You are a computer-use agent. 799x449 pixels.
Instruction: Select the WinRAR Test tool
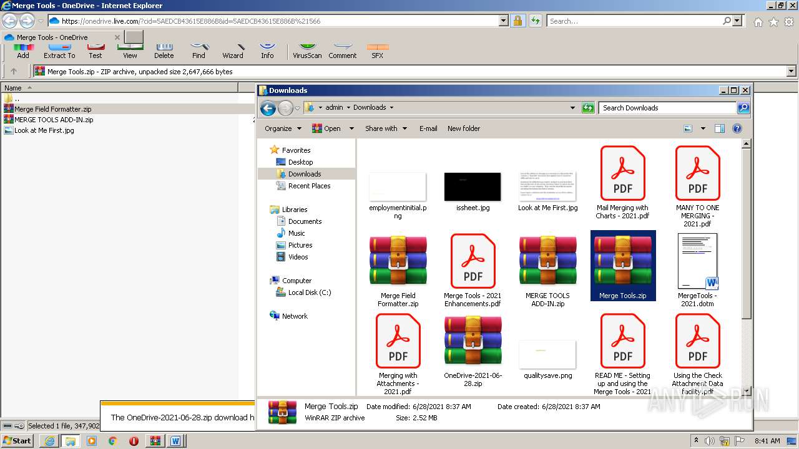coord(96,51)
